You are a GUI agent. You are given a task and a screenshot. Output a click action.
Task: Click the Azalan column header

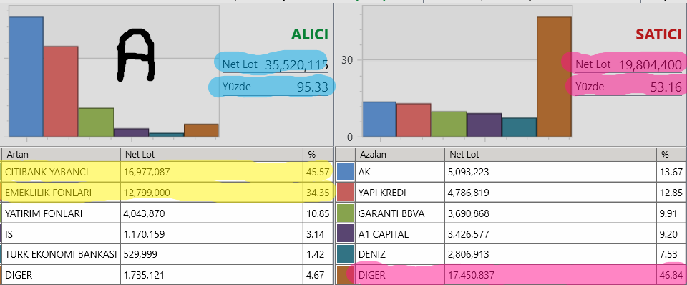pos(399,155)
